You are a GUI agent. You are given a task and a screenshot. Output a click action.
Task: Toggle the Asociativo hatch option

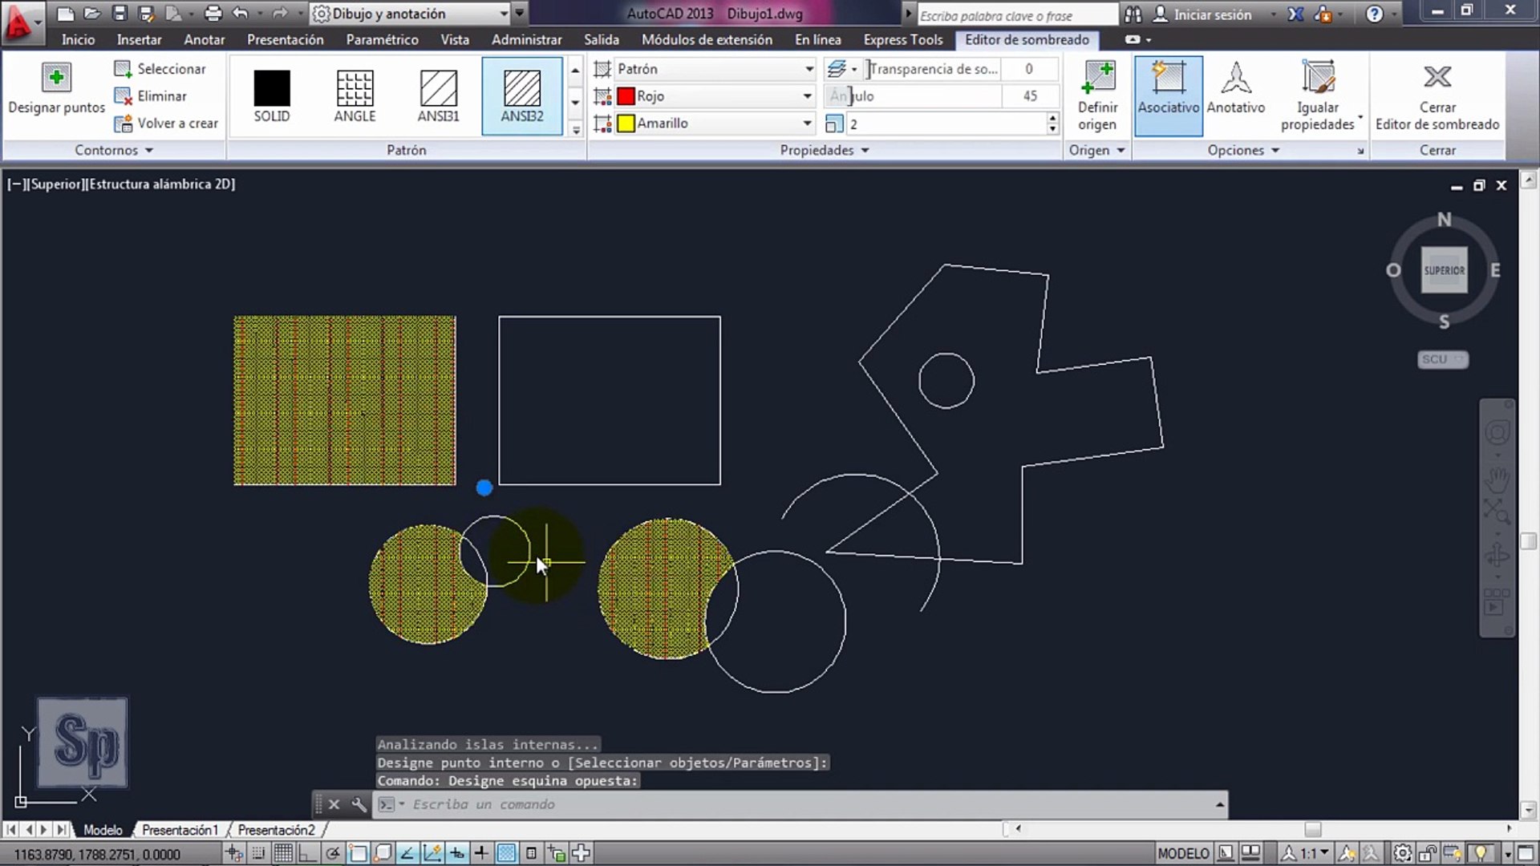coord(1168,95)
